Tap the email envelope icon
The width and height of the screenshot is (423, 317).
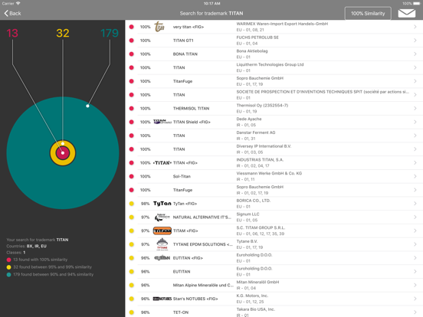coord(407,13)
